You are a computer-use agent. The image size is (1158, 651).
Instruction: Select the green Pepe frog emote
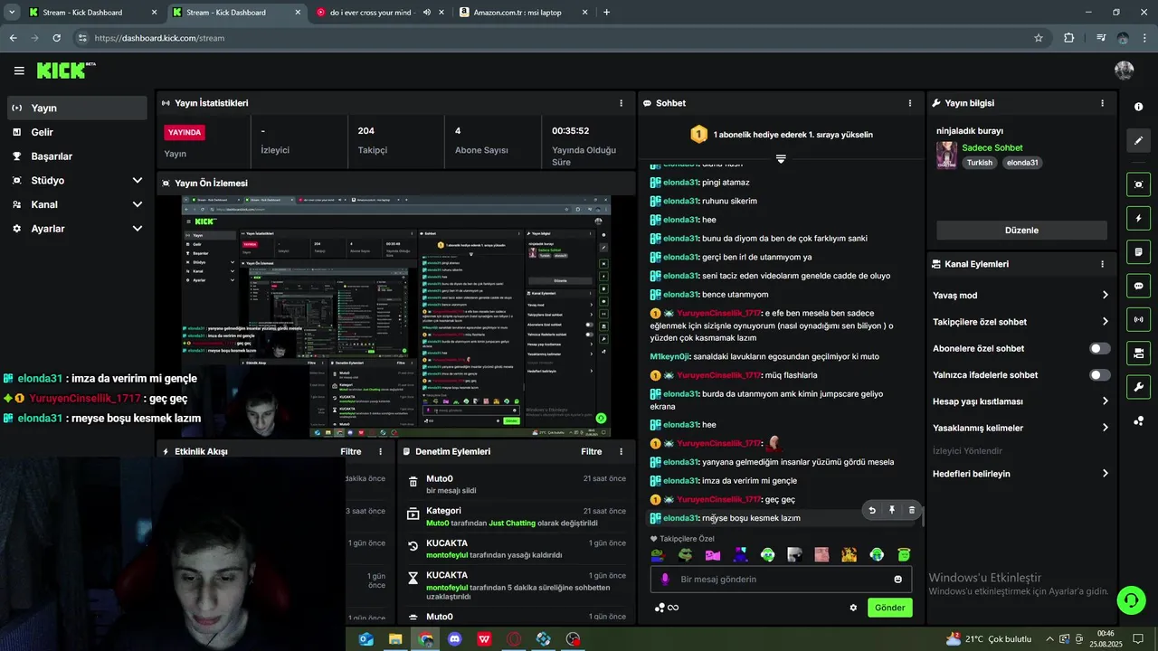(x=685, y=554)
